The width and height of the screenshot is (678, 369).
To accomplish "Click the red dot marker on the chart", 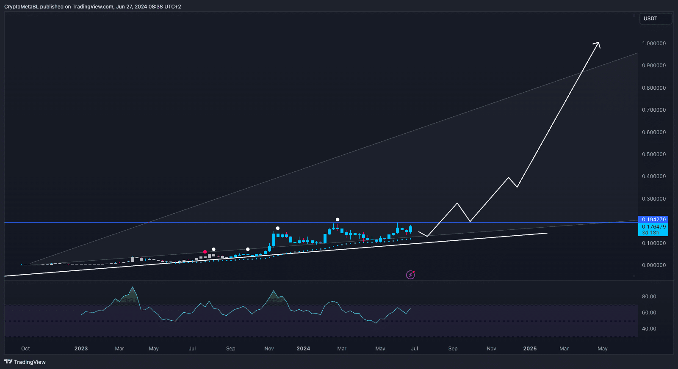I will coord(205,252).
